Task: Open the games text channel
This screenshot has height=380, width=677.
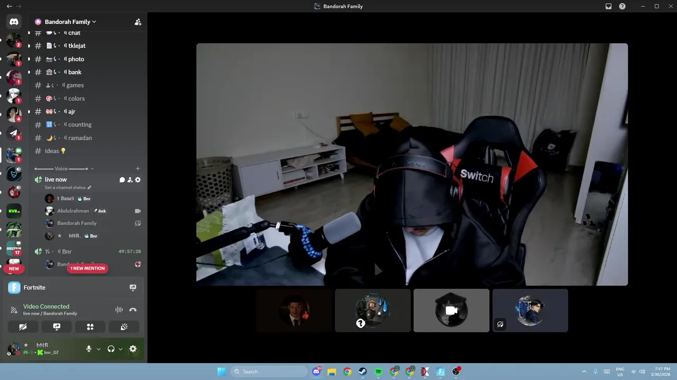Action: point(88,85)
